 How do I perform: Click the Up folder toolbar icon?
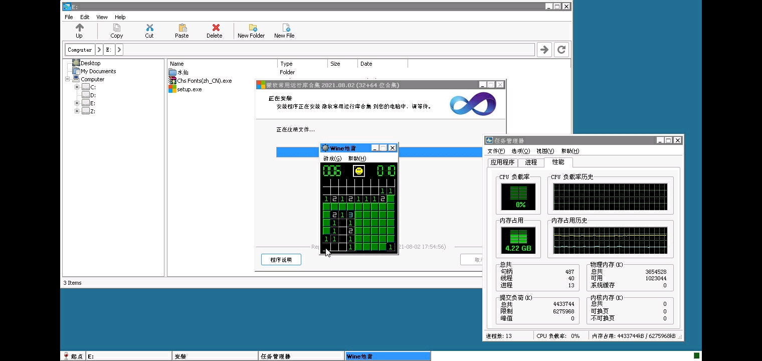point(79,28)
